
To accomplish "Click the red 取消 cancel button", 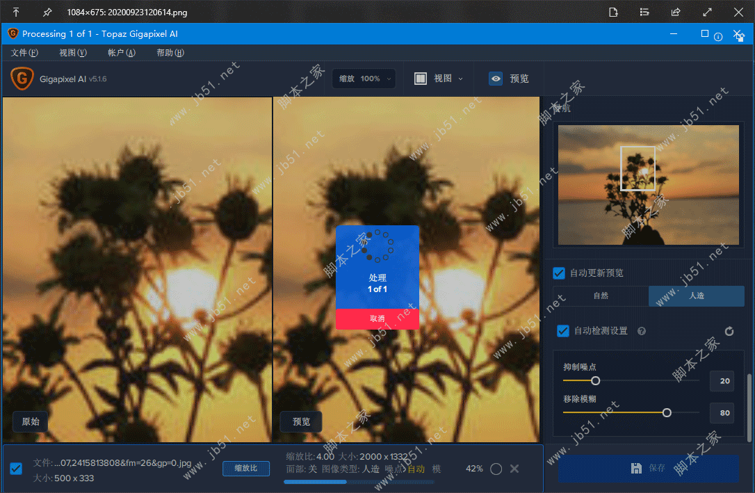I will point(377,318).
